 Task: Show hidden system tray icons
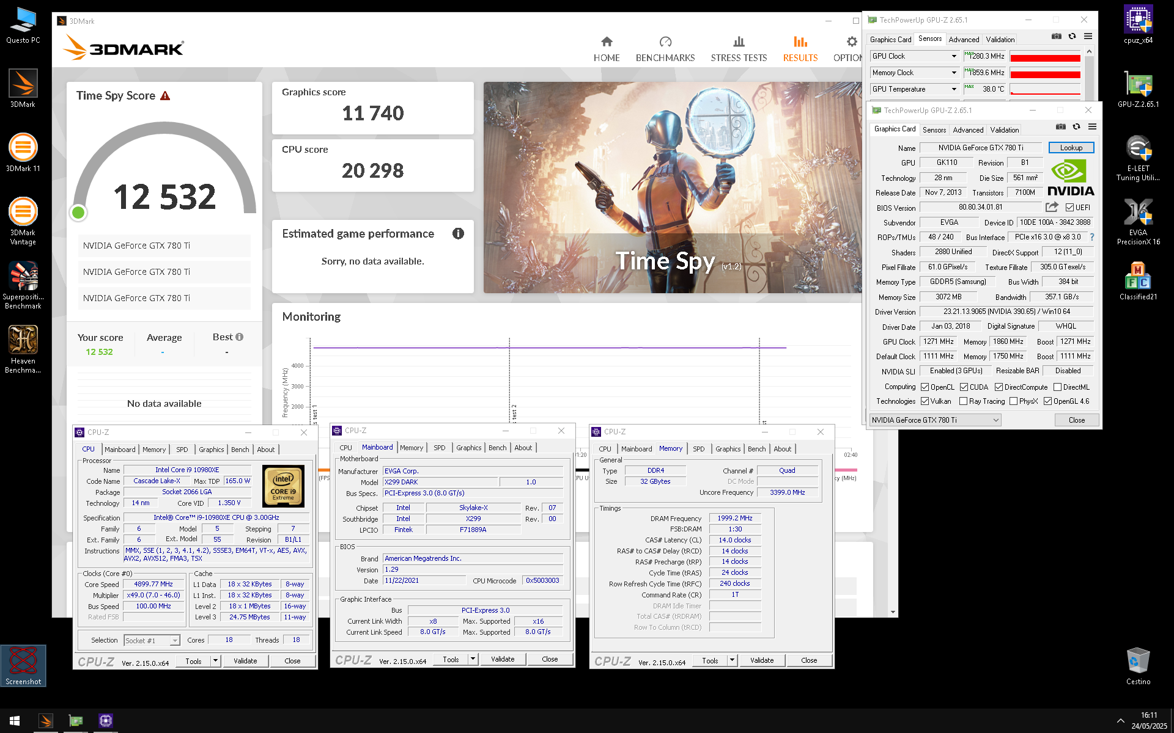tap(1120, 721)
